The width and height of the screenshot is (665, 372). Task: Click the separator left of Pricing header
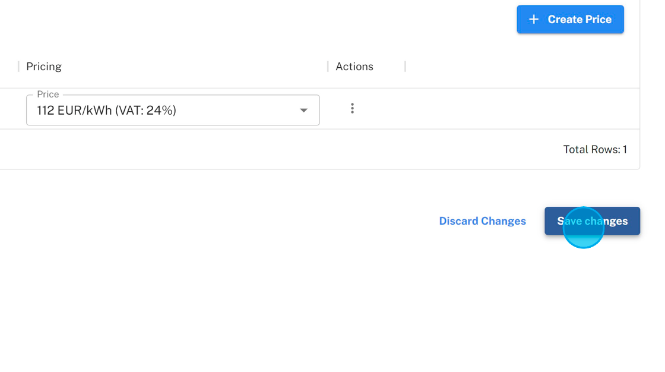click(18, 67)
